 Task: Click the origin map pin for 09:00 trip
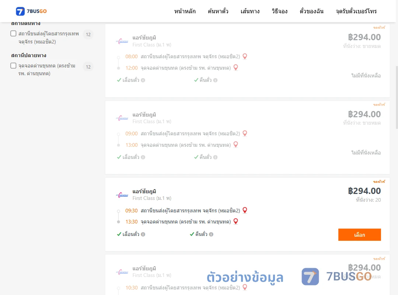[245, 133]
